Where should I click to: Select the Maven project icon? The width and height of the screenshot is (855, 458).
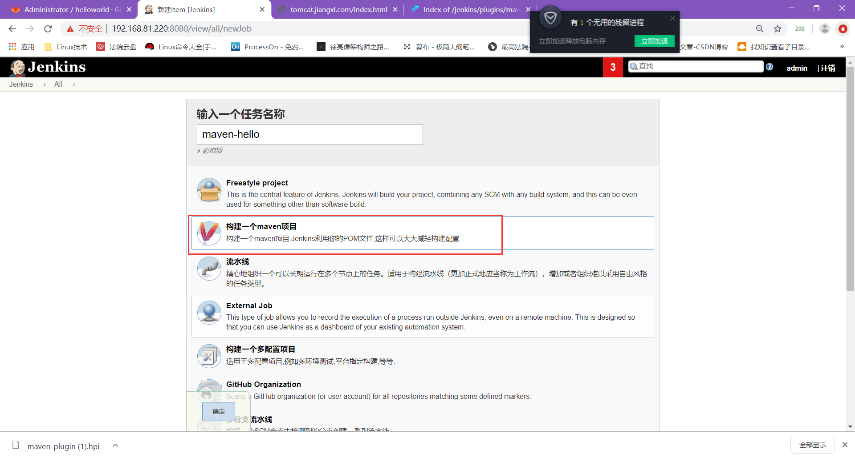coord(208,233)
